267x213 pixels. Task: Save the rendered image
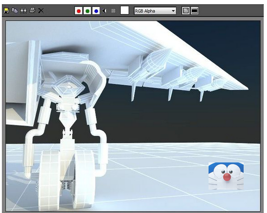pos(6,11)
